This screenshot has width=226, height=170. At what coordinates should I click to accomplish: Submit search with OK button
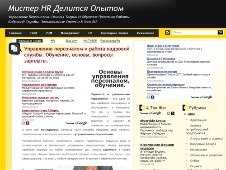pyautogui.click(x=220, y=32)
